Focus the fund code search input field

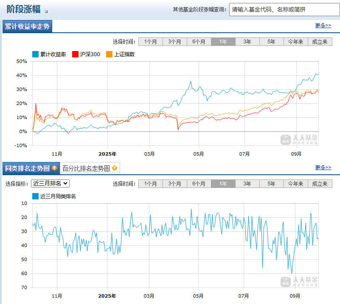[x=284, y=9]
